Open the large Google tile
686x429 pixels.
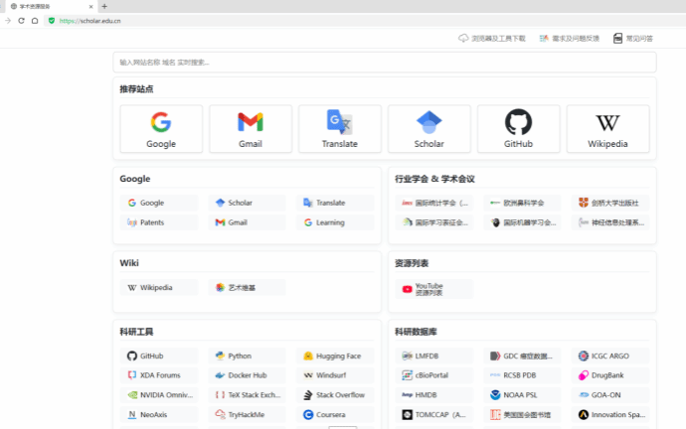[x=161, y=129]
